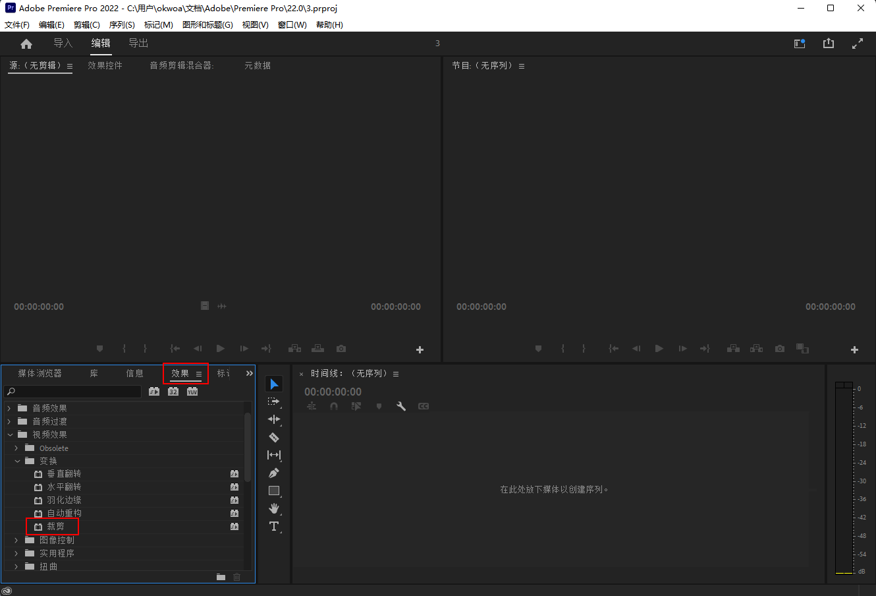Open the Home screen icon
This screenshot has width=876, height=596.
(26, 44)
